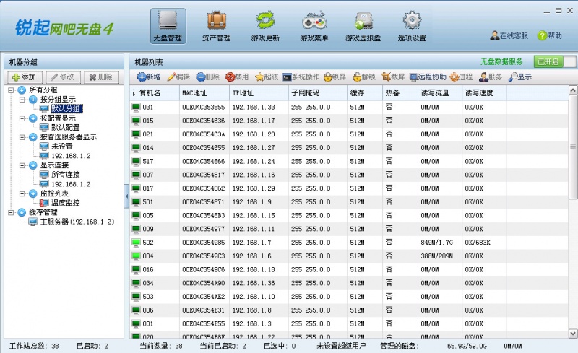Screen dimensions: 578x353
Task: Open the 游戏菜单 game menu module
Action: [314, 26]
